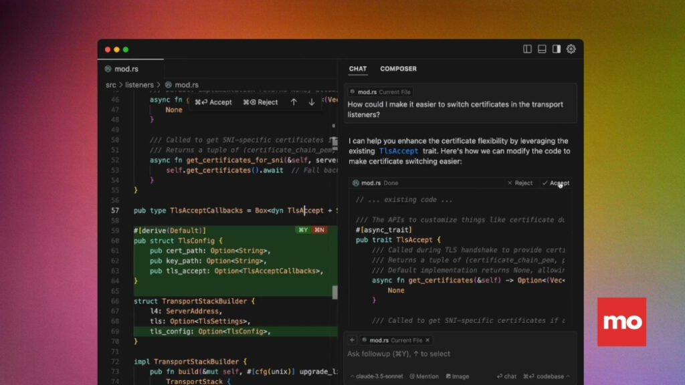Click the @ Mention button

coord(424,376)
